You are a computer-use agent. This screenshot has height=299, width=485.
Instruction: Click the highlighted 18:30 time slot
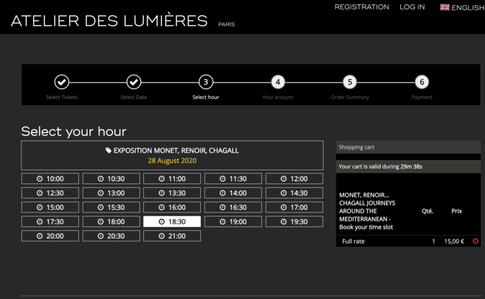click(172, 221)
